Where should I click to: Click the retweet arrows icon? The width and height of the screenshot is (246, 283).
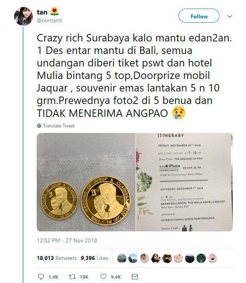[x=72, y=277]
